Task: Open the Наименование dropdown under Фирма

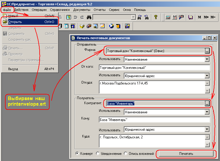Action: (x=207, y=59)
